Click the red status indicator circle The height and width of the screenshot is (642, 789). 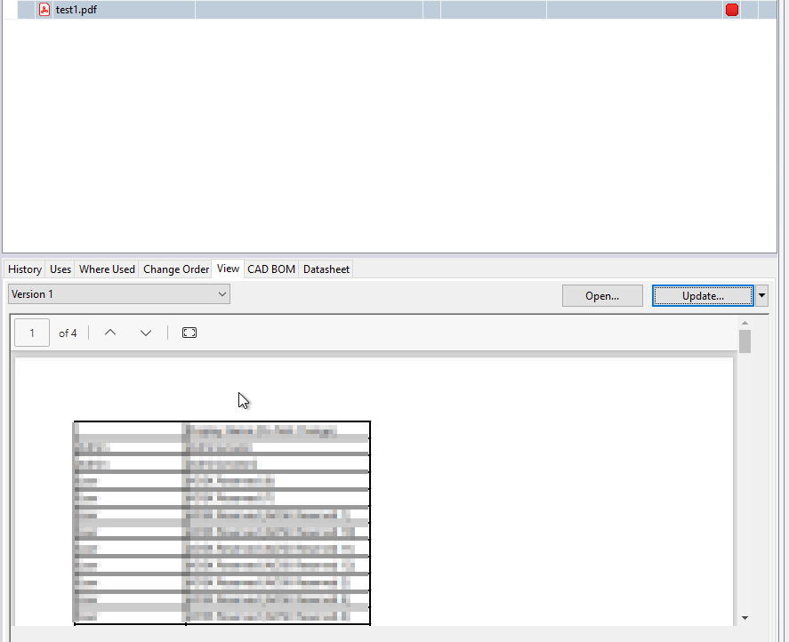tap(731, 9)
